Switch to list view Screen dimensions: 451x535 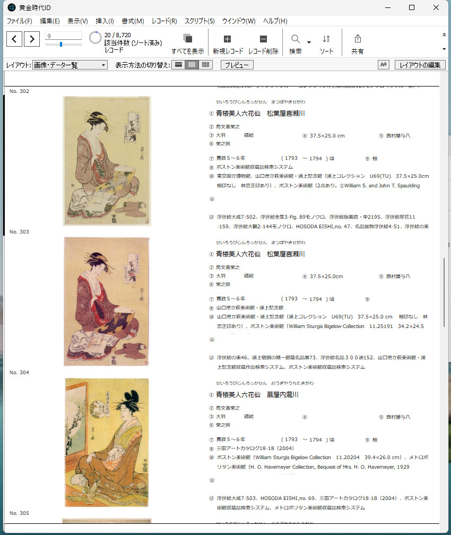(192, 65)
